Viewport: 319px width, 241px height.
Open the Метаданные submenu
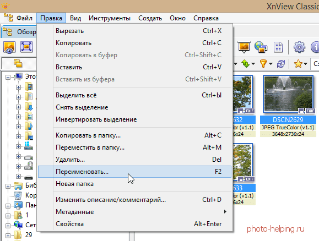tap(134, 212)
